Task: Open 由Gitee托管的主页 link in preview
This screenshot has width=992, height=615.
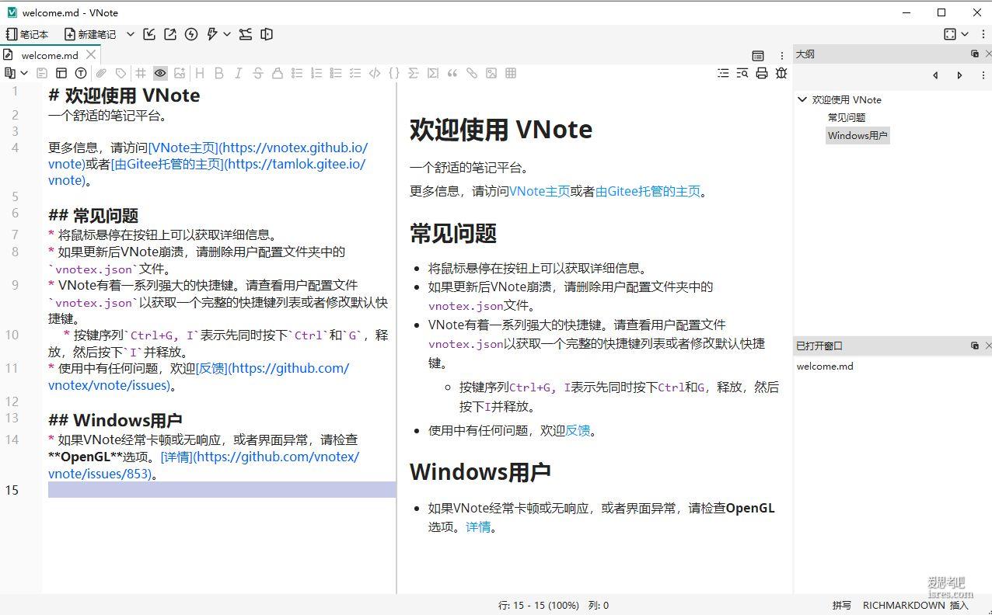Action: point(648,191)
